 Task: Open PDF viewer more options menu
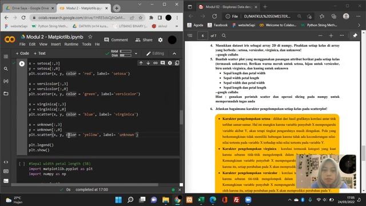[x=342, y=35]
